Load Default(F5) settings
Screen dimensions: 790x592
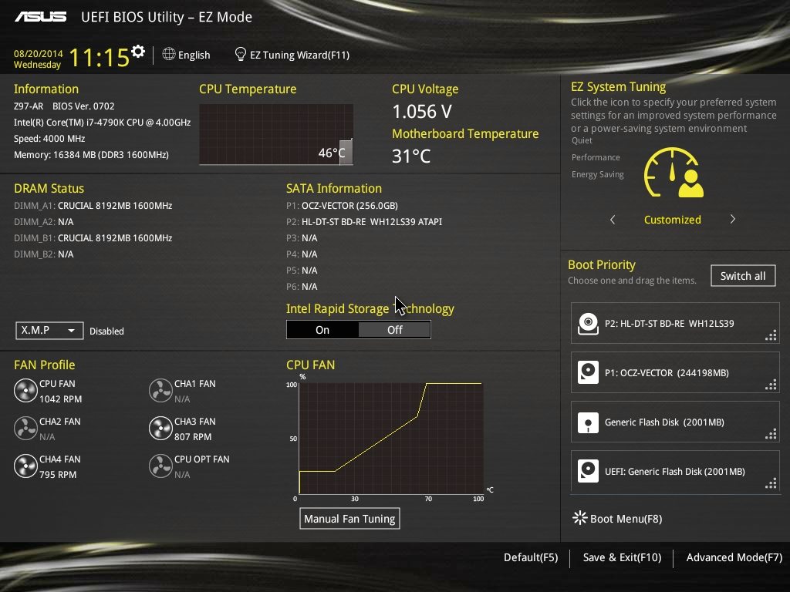click(x=531, y=557)
